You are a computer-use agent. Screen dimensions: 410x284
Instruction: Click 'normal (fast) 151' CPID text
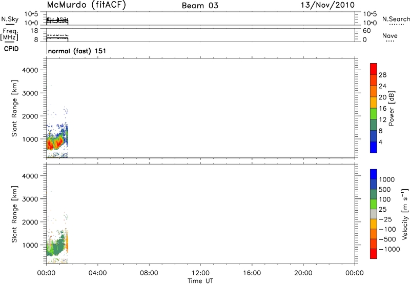77,51
